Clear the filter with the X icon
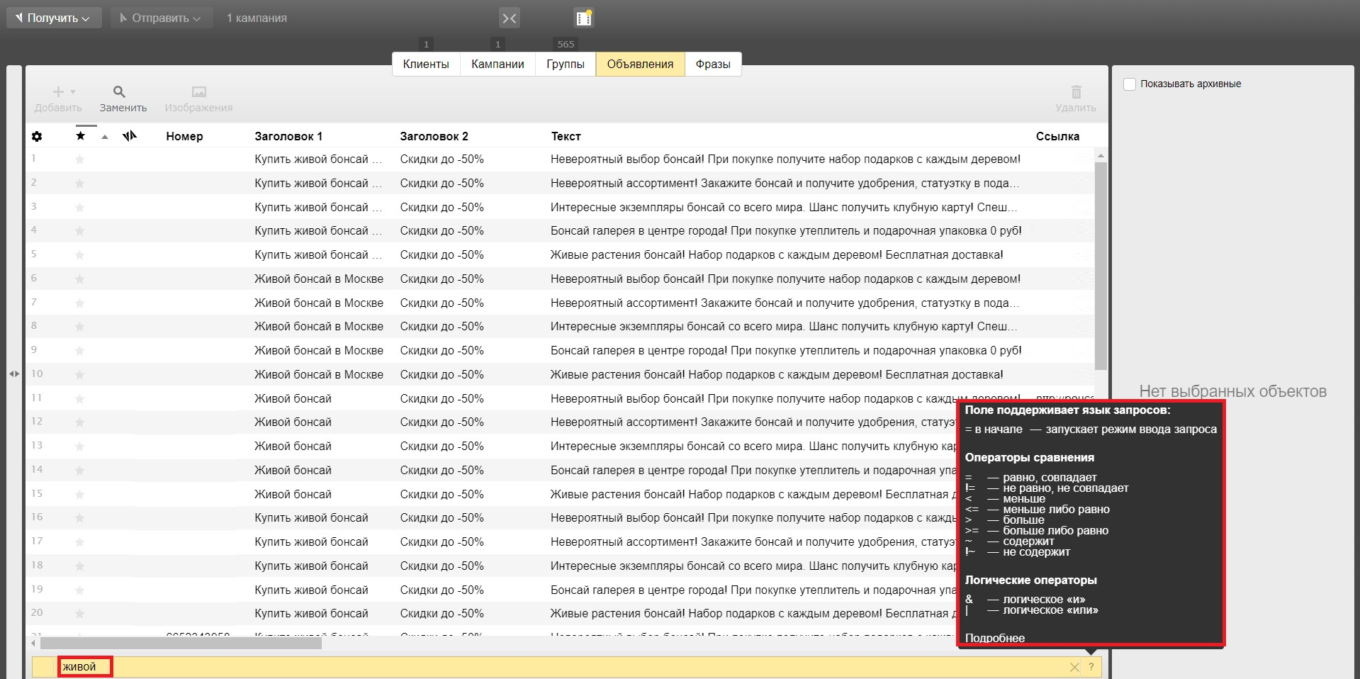Image resolution: width=1360 pixels, height=679 pixels. click(1074, 667)
